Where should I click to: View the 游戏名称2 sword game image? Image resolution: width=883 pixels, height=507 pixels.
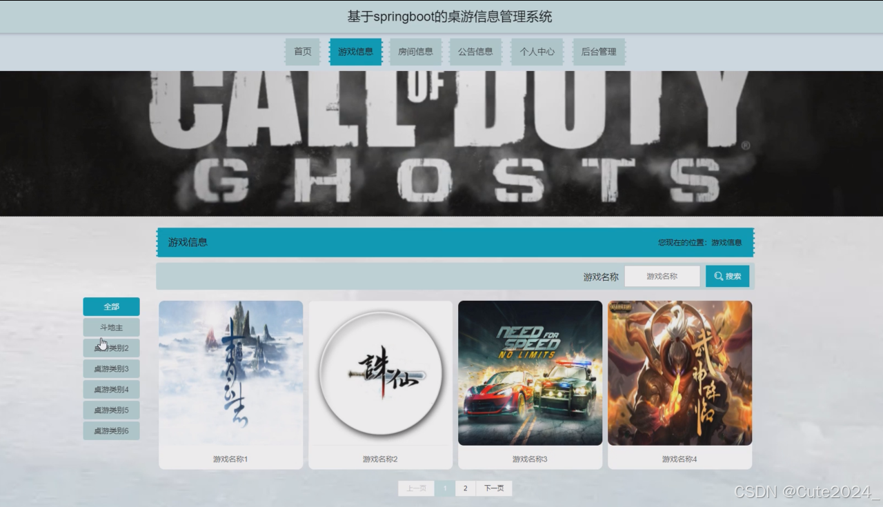click(x=380, y=372)
